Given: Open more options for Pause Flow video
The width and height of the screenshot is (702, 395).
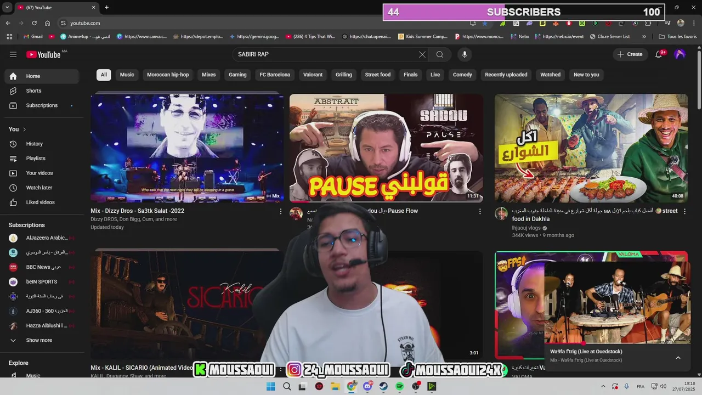Looking at the screenshot, I should [480, 211].
